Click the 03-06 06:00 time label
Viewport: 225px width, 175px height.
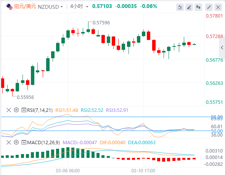pos(68,171)
